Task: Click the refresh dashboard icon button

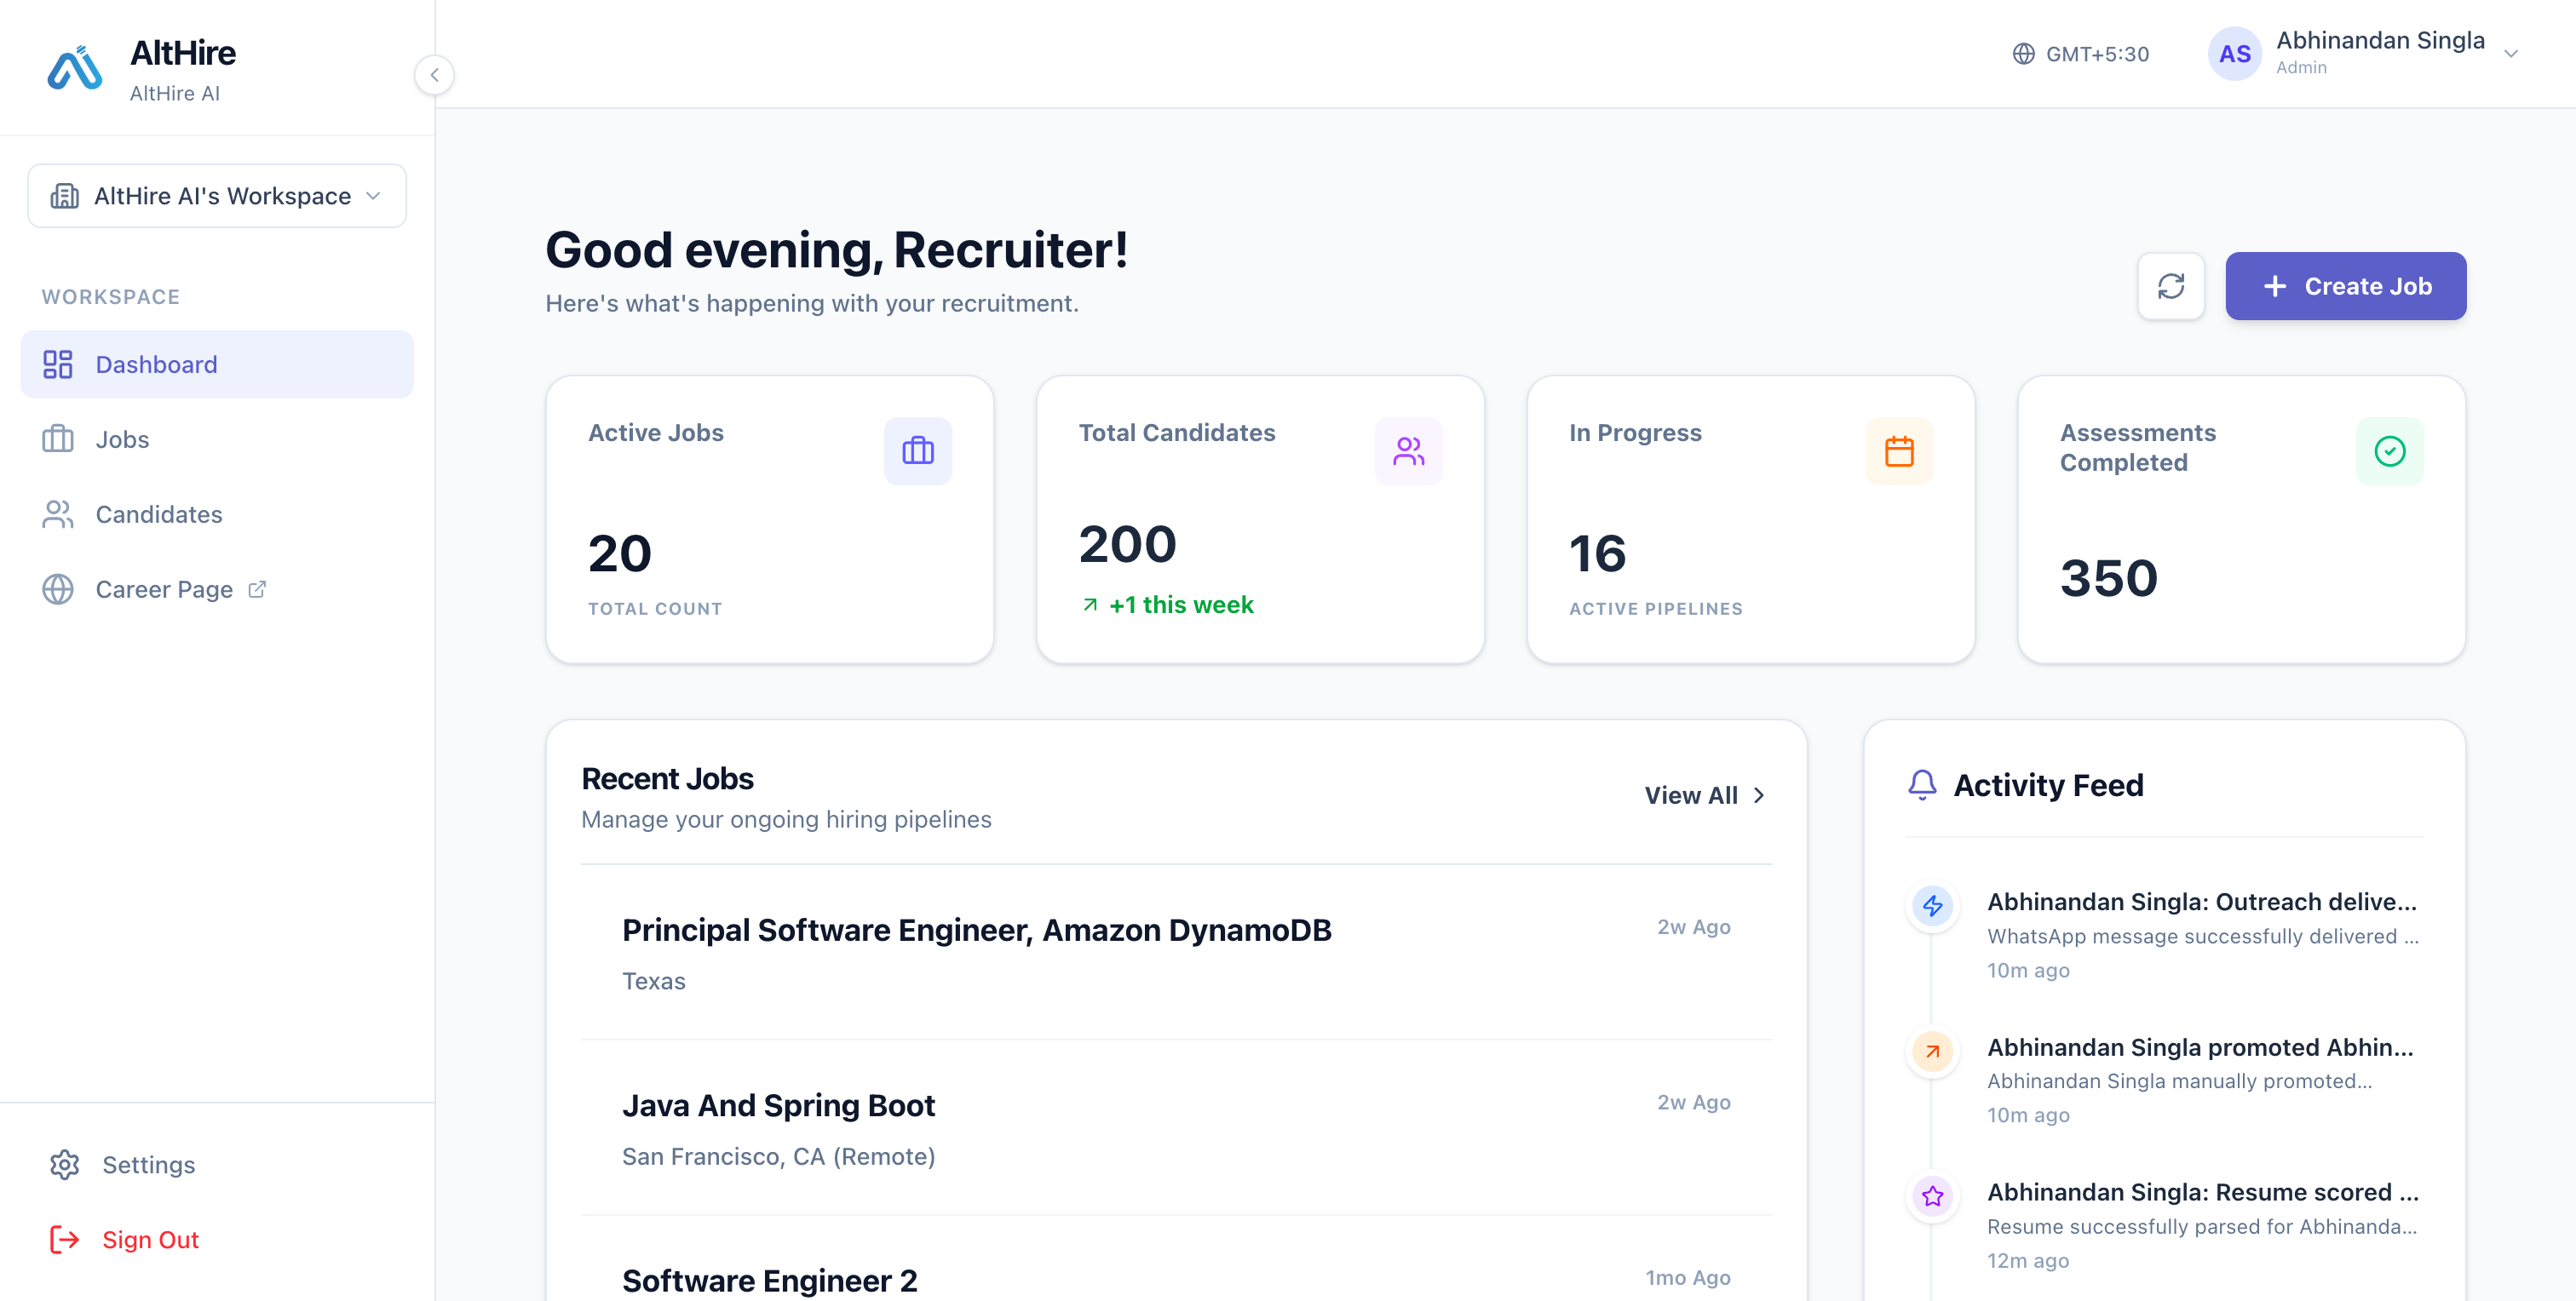Action: pyautogui.click(x=2171, y=287)
